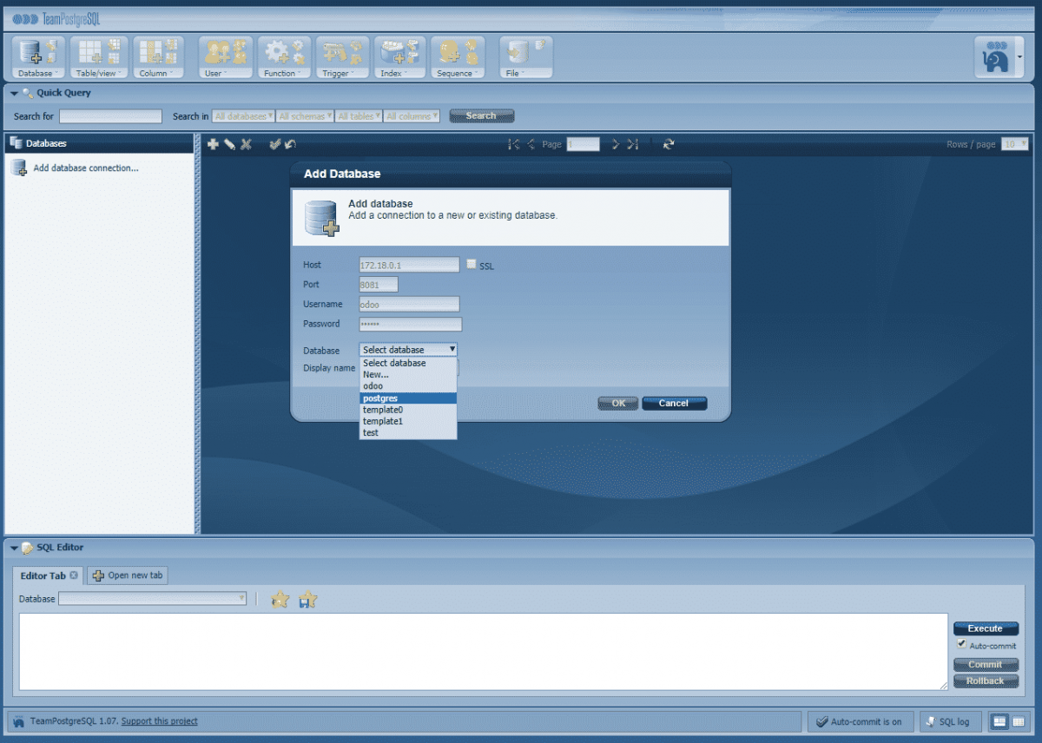Click the add row plus icon
The width and height of the screenshot is (1042, 743).
[x=213, y=144]
